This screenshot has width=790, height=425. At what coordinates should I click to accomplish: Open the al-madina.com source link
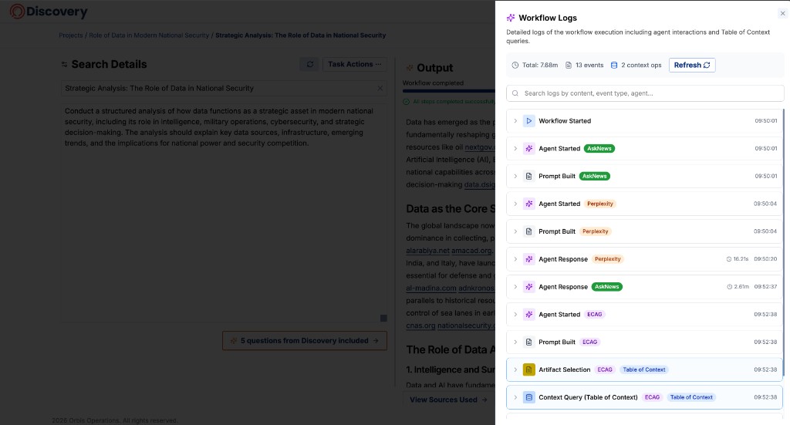point(431,288)
